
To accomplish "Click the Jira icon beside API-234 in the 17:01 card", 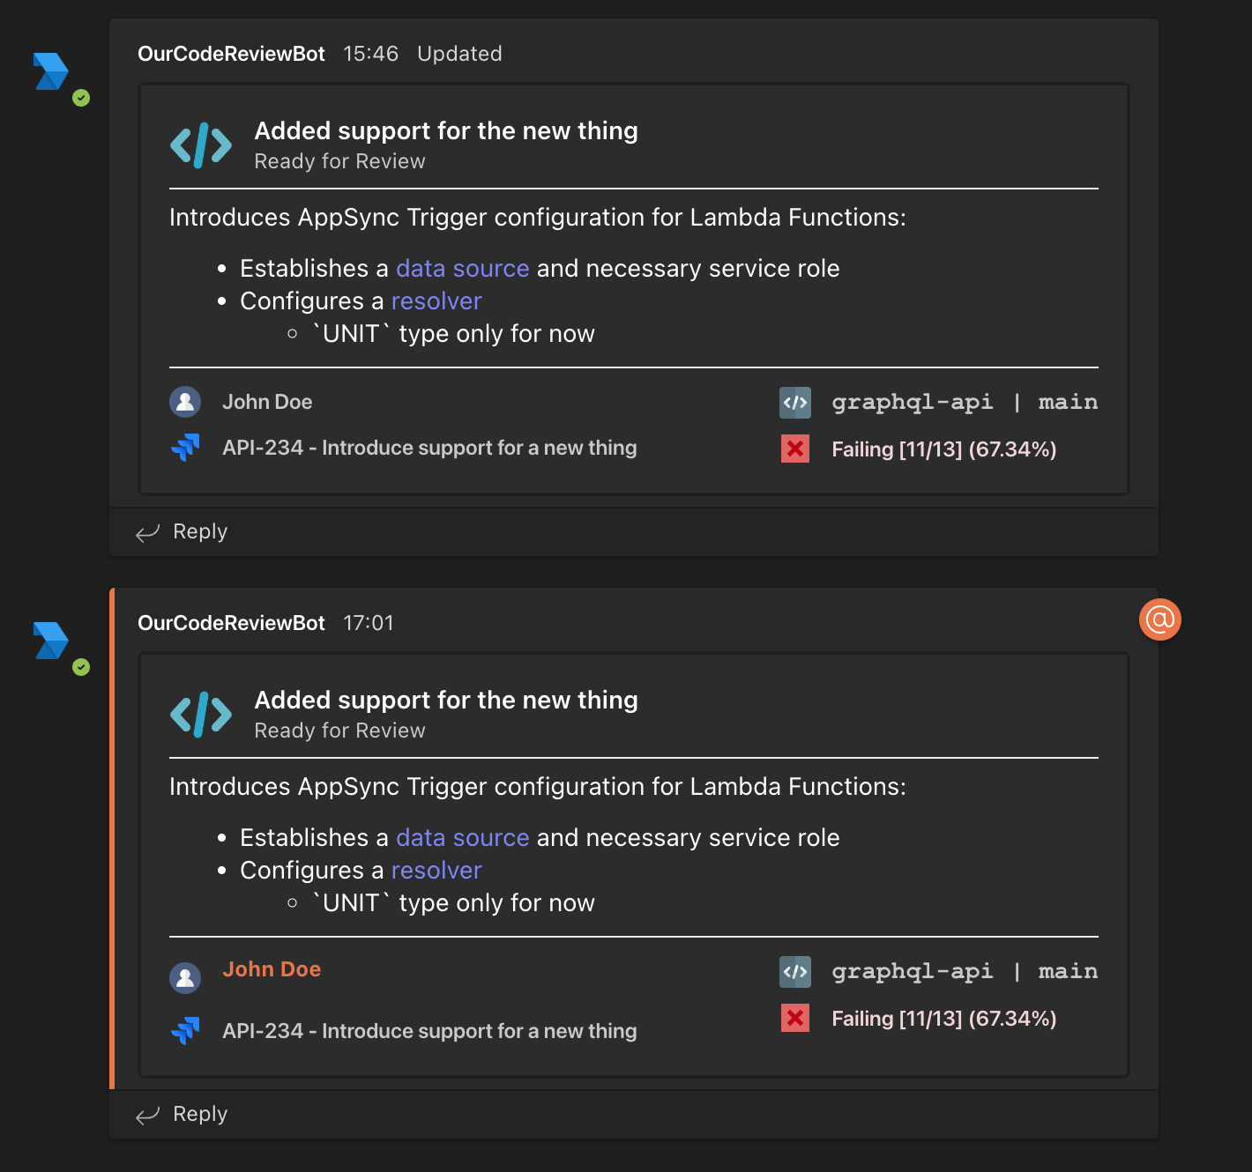I will point(185,1030).
